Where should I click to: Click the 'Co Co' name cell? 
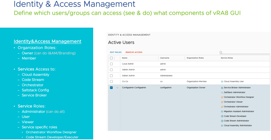tap(125, 81)
